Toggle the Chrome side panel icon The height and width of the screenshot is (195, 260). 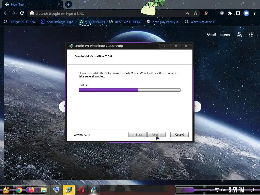[x=238, y=13]
